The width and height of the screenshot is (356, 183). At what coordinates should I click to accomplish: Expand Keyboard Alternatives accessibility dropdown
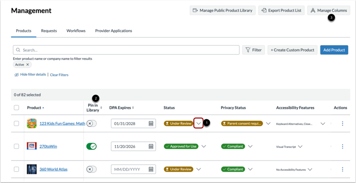[323, 124]
